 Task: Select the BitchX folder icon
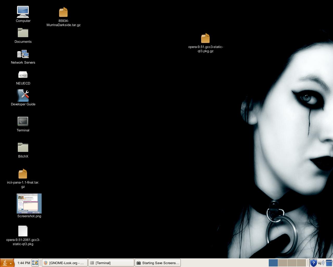23,147
